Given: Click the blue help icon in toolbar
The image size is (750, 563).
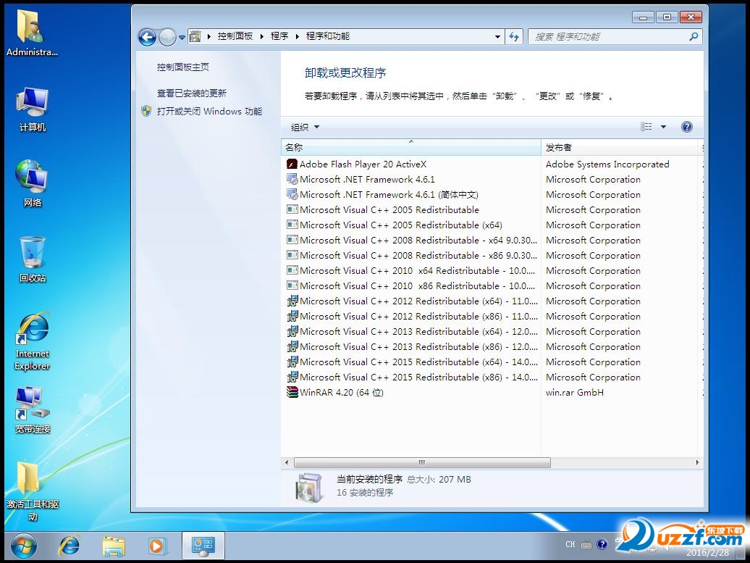Looking at the screenshot, I should pos(686,127).
